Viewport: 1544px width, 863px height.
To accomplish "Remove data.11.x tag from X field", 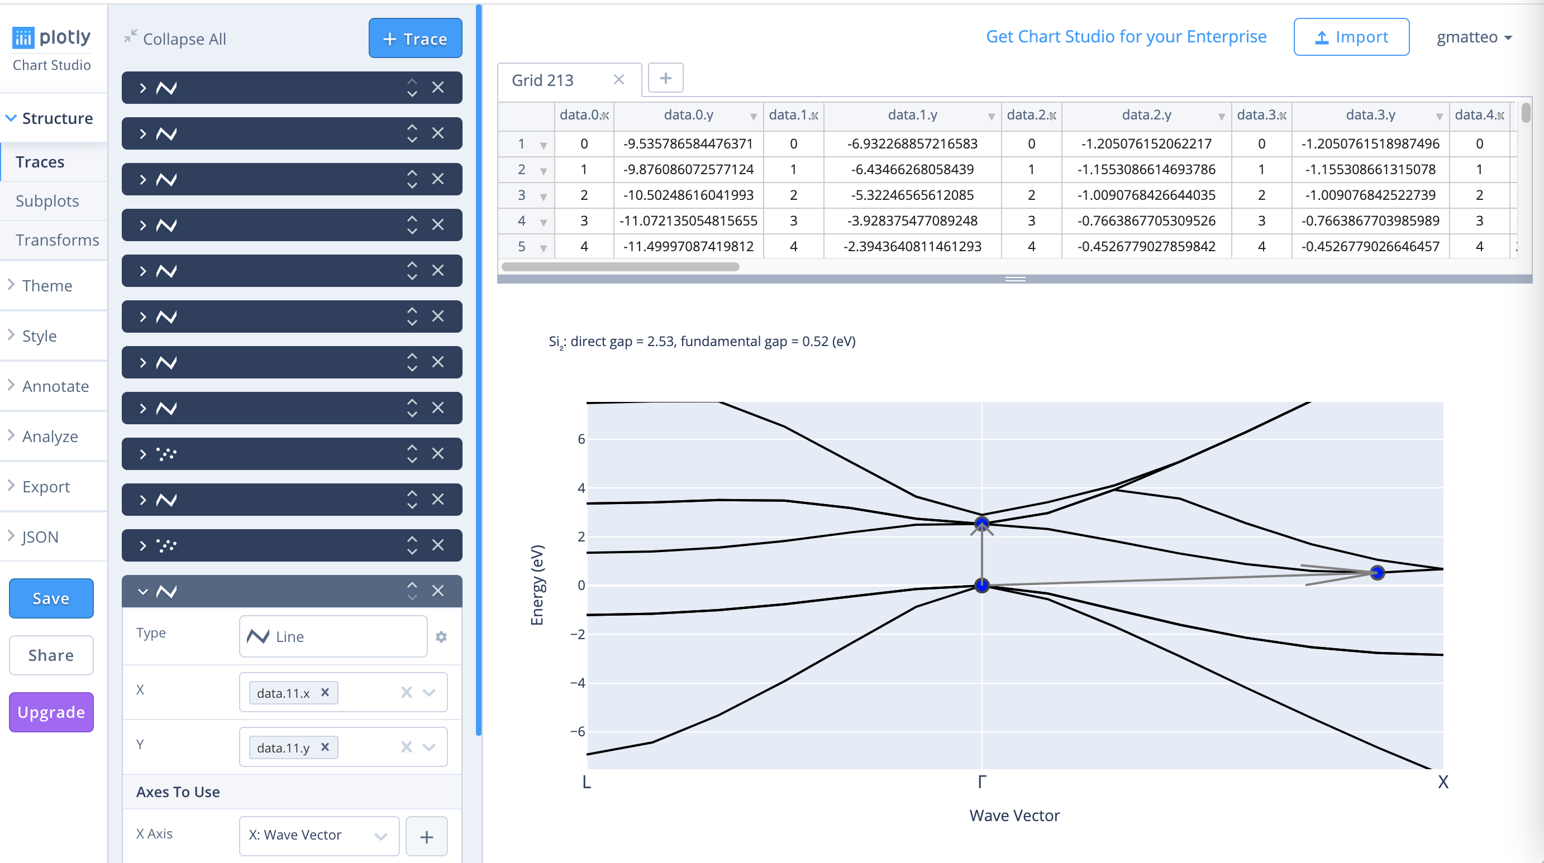I will tap(325, 692).
